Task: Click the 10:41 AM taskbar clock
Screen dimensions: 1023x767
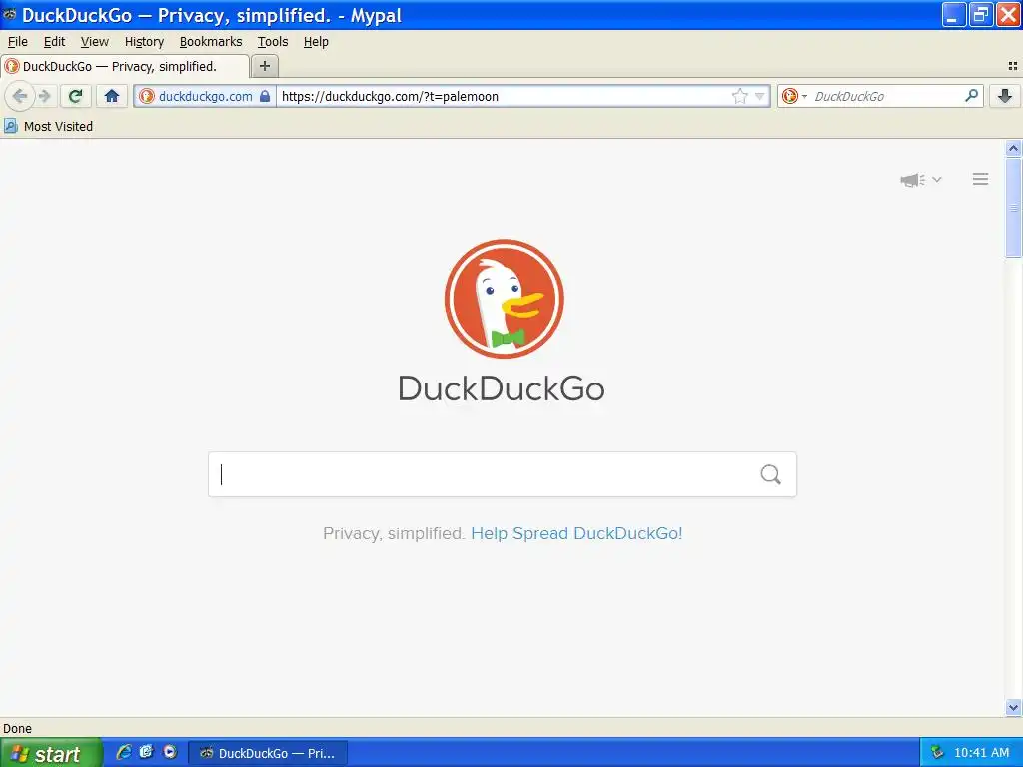Action: 981,753
